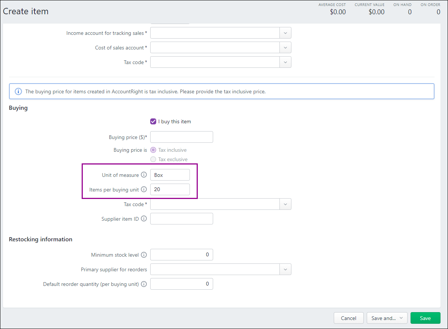Toggle the 'I buy this item' checkbox
The height and width of the screenshot is (329, 448).
153,121
